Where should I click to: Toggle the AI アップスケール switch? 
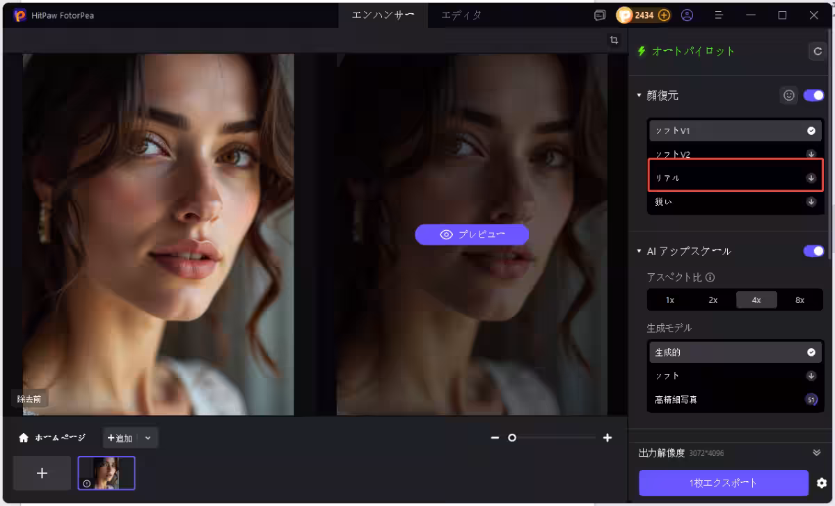point(813,251)
